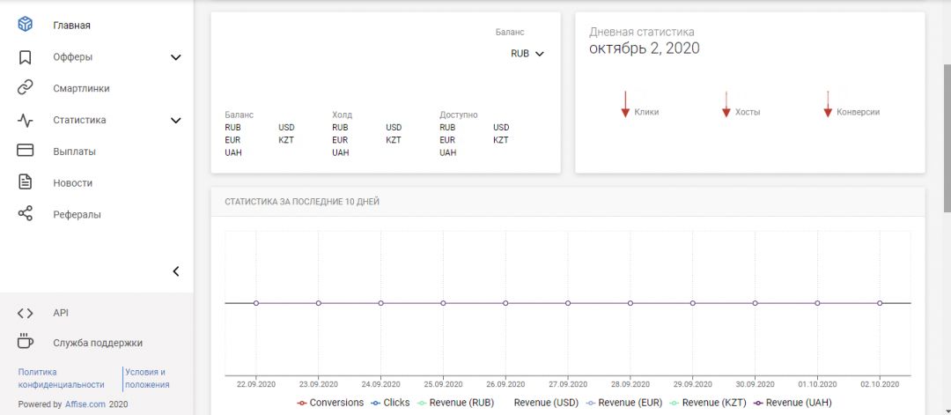Open Смартлинки via its link icon
Image resolution: width=951 pixels, height=415 pixels.
tap(26, 88)
